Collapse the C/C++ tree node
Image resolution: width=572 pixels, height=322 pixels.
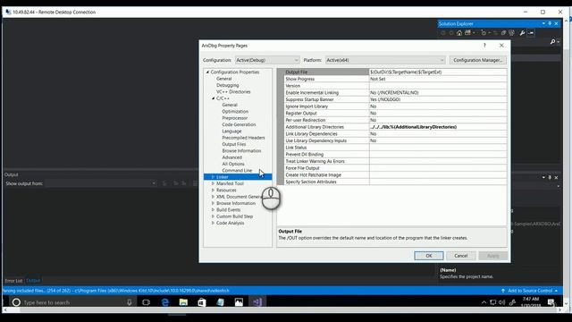214,98
